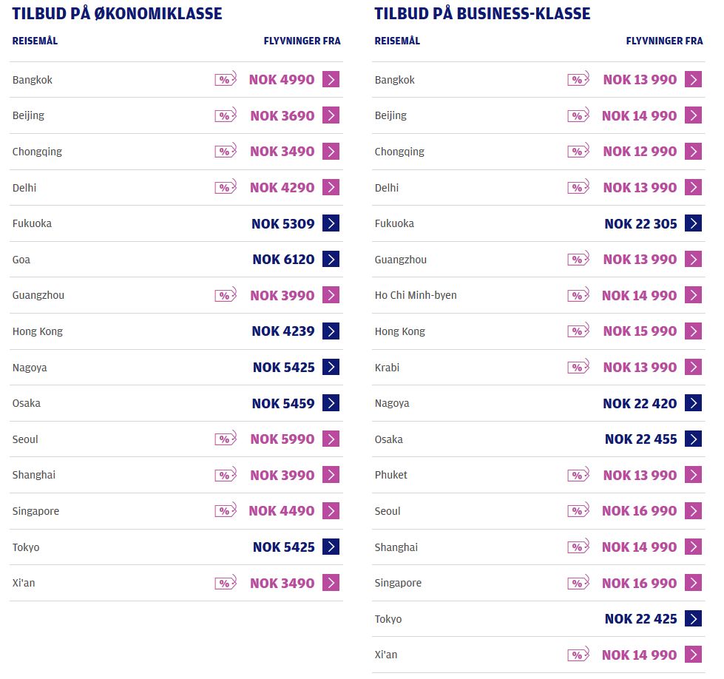Open the business Nagoya price NOK 22 420
Screen dimensions: 724x679
pyautogui.click(x=640, y=403)
